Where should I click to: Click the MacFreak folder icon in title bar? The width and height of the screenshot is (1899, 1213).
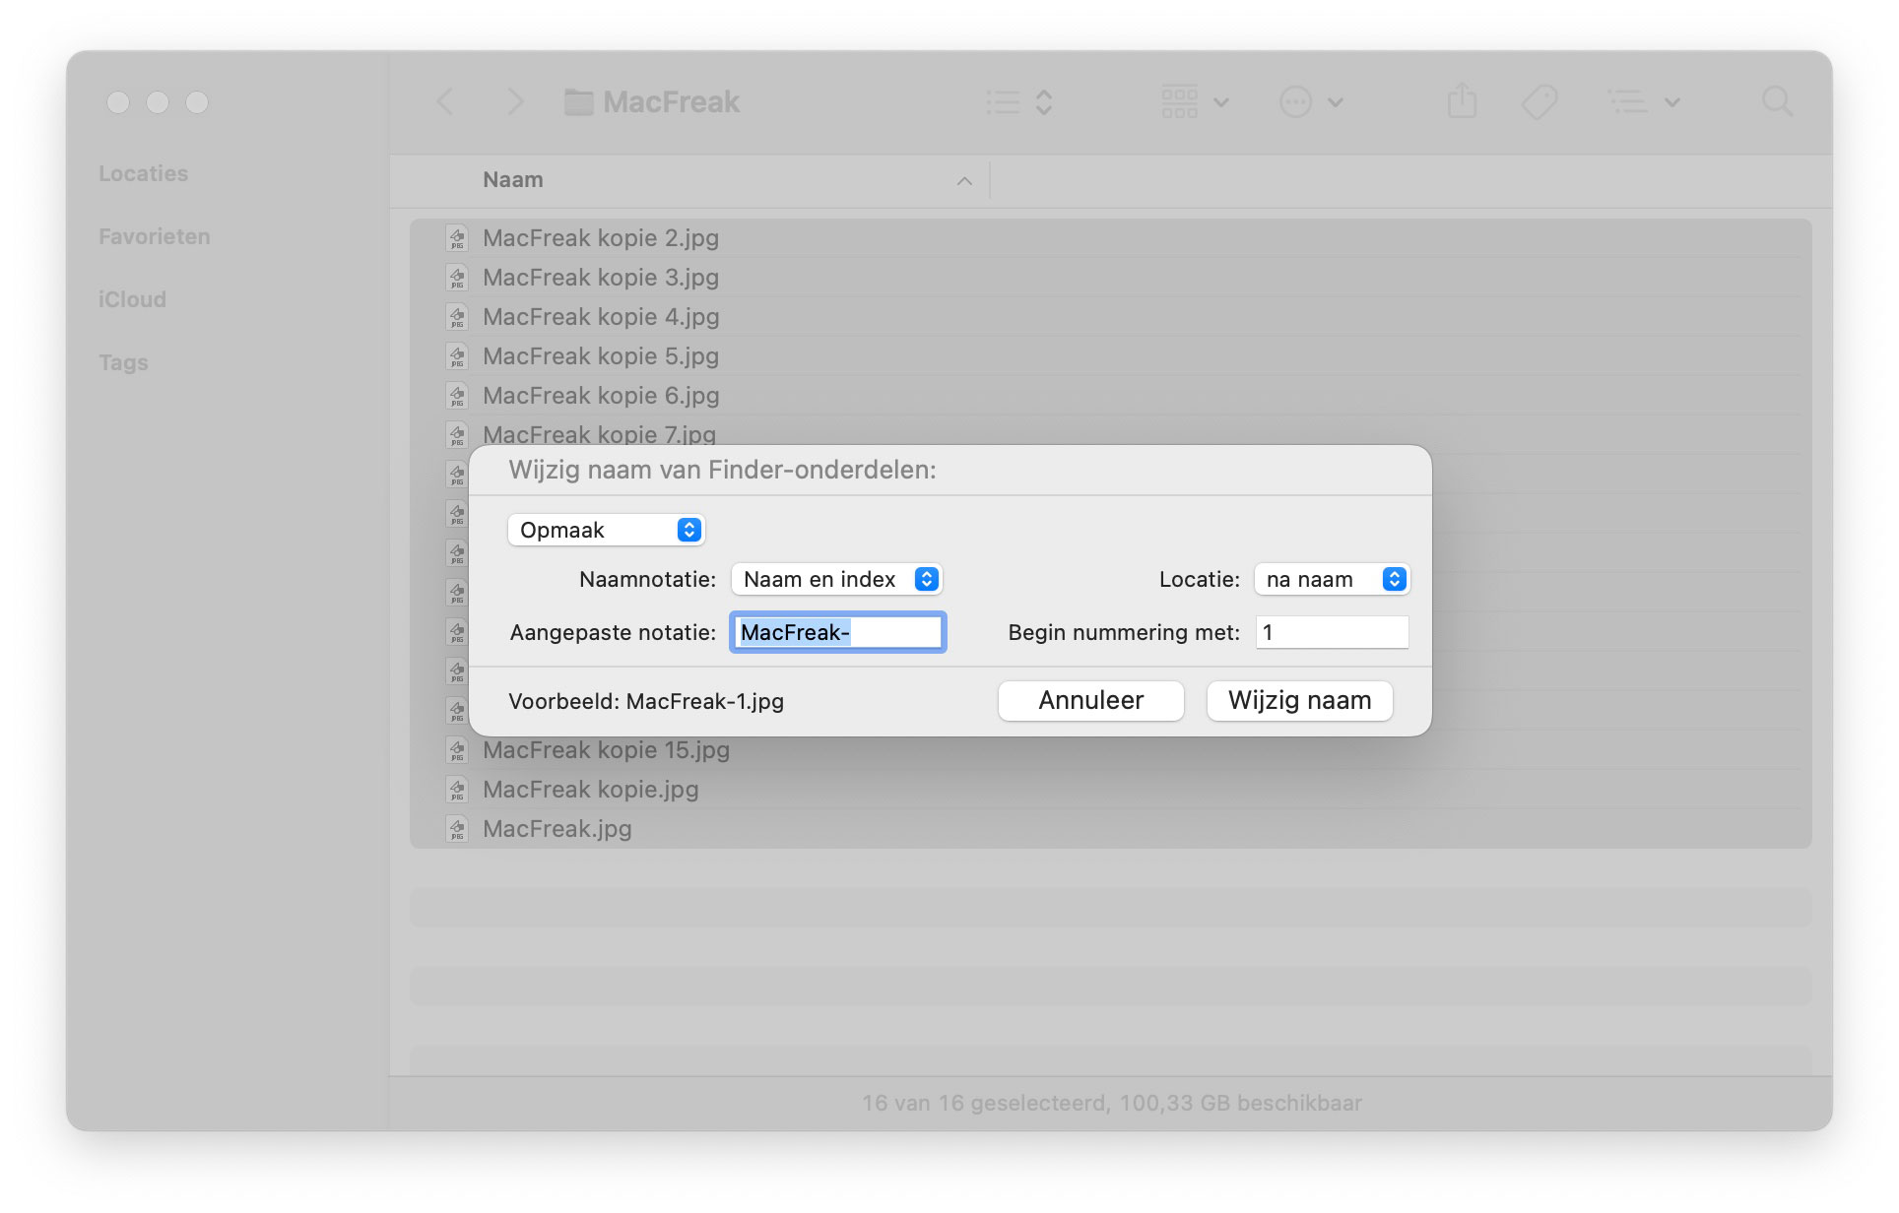[578, 101]
